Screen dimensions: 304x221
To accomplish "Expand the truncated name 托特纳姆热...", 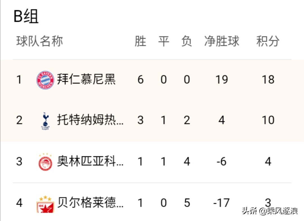I will click(x=90, y=120).
